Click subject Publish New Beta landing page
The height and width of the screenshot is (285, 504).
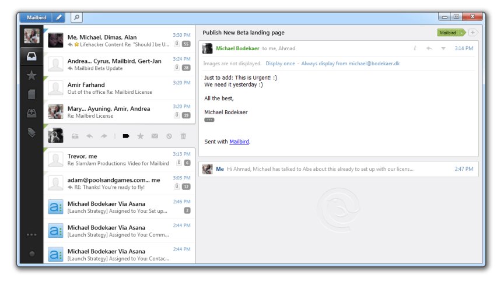pyautogui.click(x=243, y=33)
